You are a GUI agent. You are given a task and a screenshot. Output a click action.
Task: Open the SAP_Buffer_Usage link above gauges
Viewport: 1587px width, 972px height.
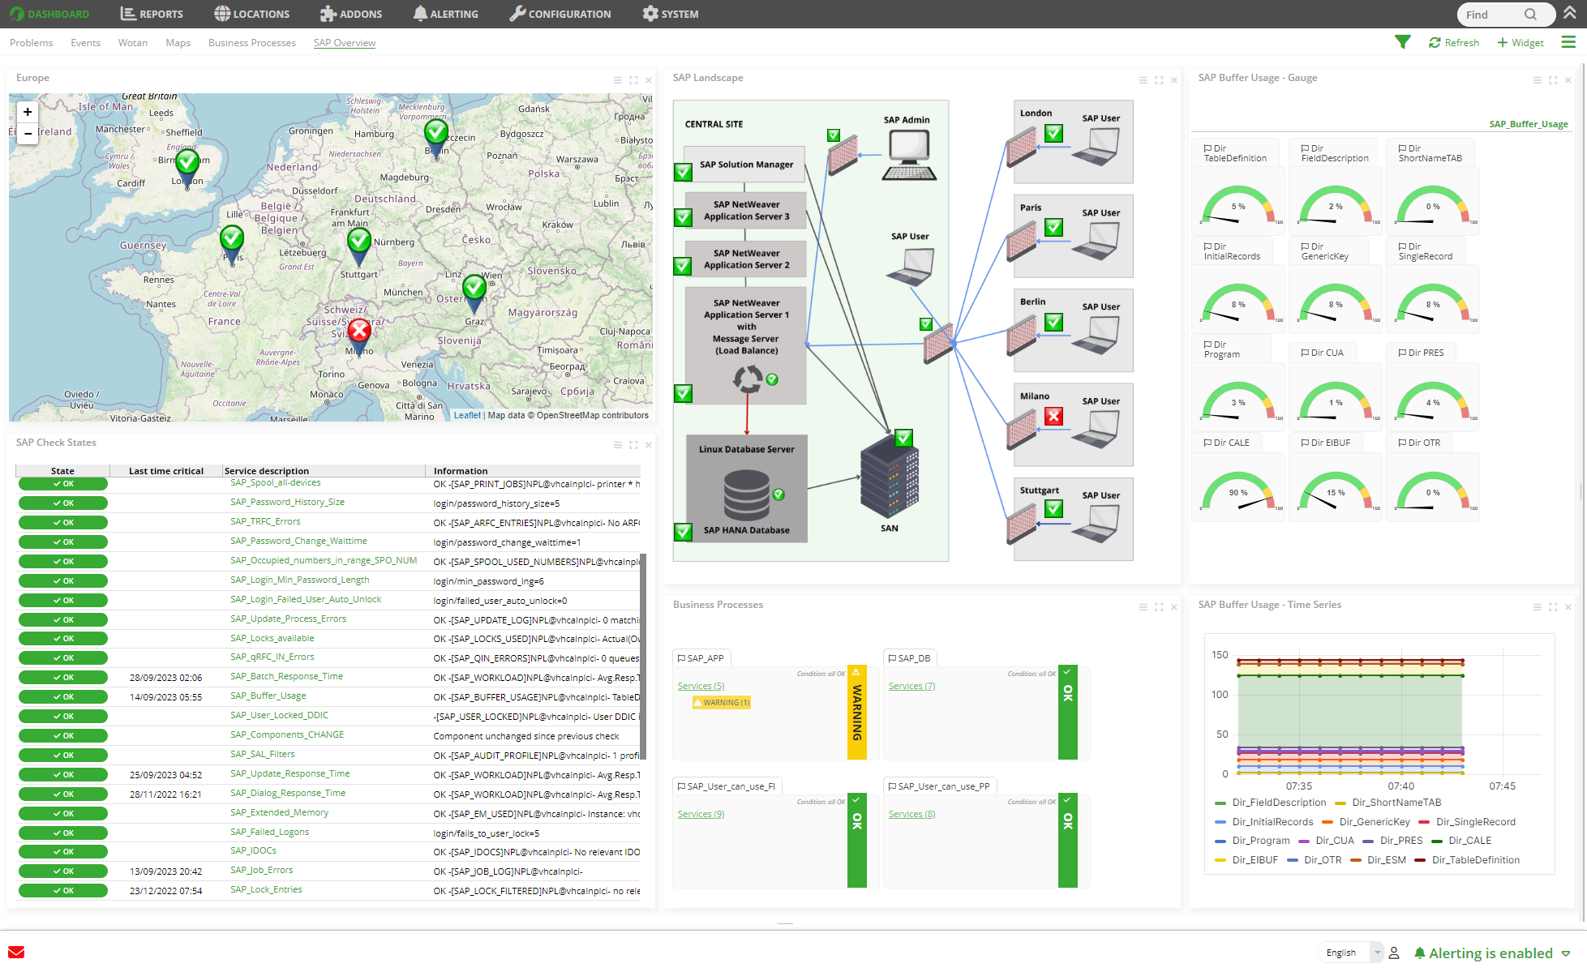1528,124
